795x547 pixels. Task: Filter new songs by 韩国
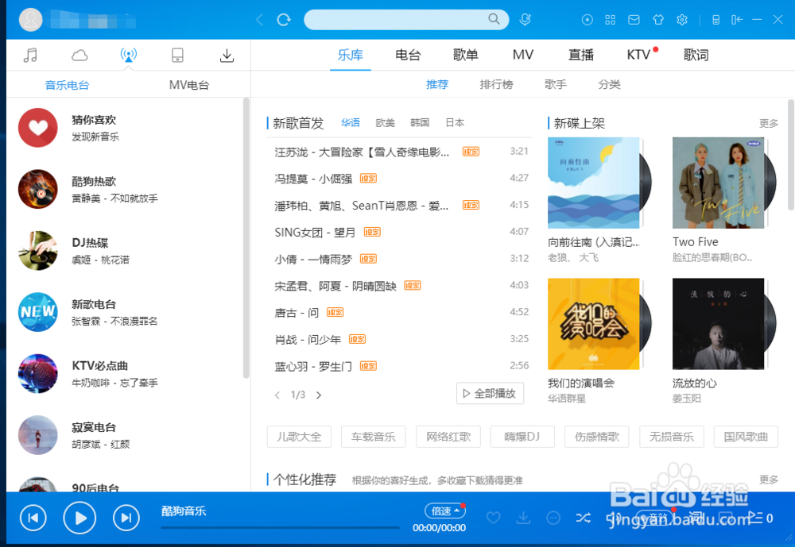[420, 122]
